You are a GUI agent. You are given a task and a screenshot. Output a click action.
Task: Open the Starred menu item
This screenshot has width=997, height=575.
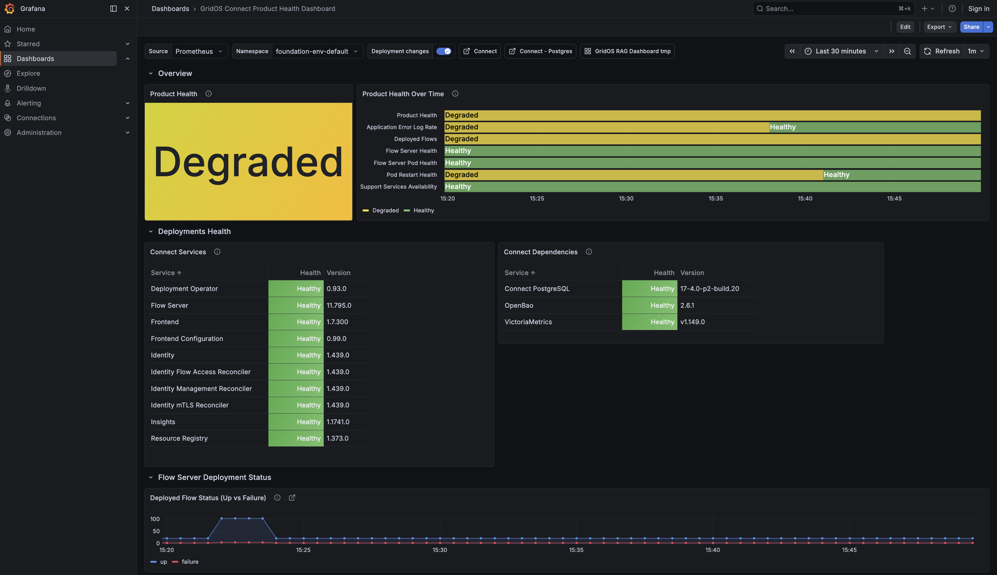click(x=28, y=43)
